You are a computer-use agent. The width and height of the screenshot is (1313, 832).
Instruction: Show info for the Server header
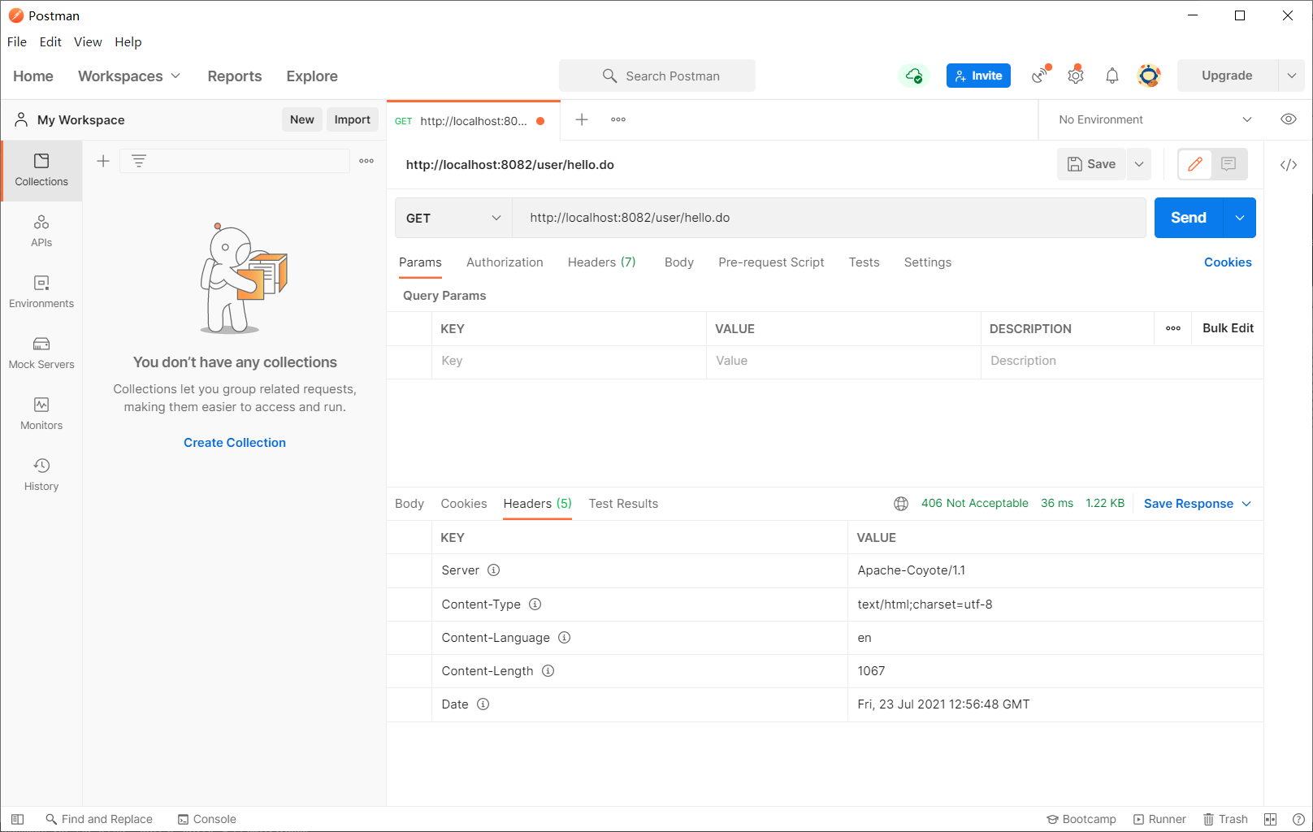coord(493,570)
